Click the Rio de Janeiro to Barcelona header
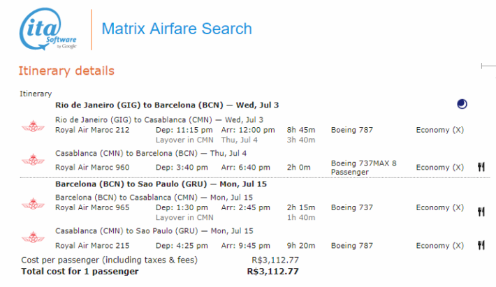The width and height of the screenshot is (496, 287). [x=167, y=105]
